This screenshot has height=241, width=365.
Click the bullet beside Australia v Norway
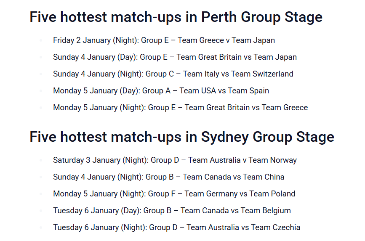[41, 160]
